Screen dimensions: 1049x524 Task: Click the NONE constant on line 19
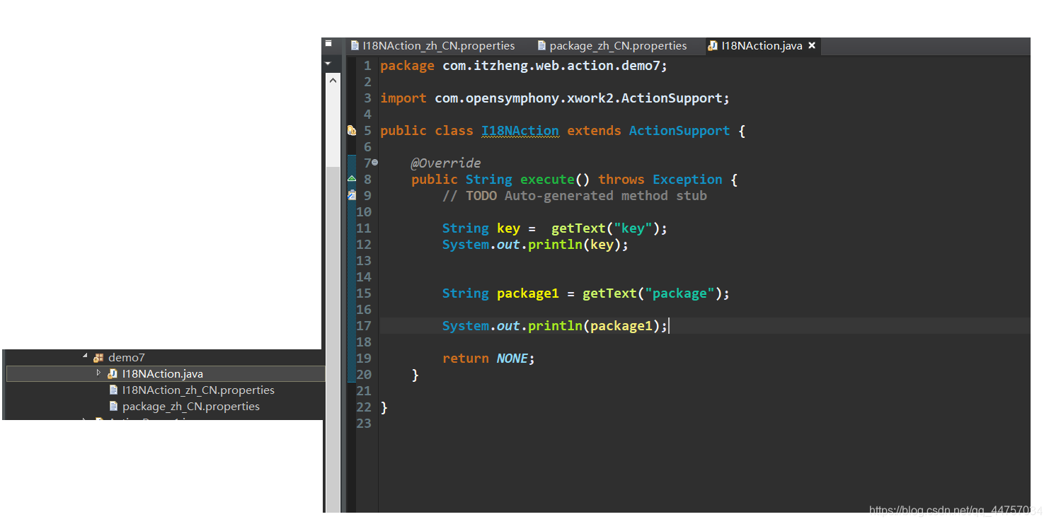pyautogui.click(x=512, y=359)
